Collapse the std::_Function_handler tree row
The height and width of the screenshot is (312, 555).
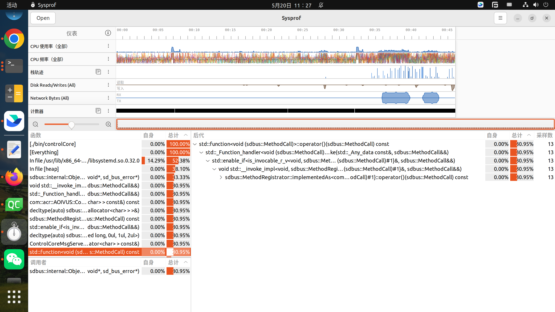pyautogui.click(x=201, y=153)
